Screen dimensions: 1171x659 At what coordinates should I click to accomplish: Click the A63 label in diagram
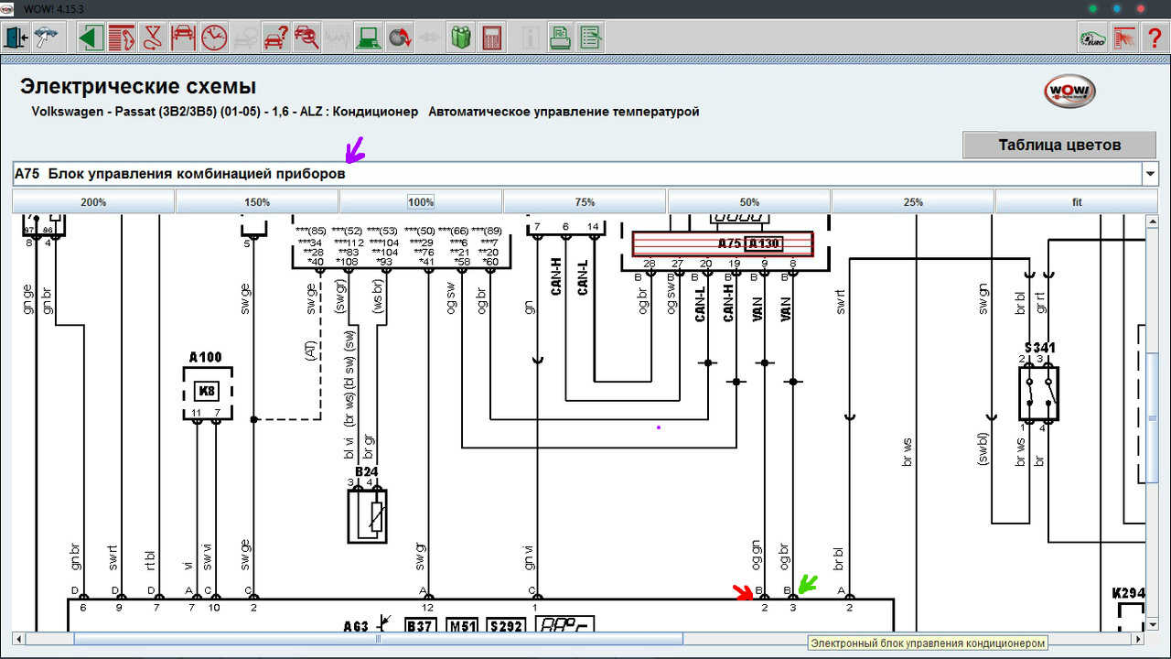click(358, 627)
